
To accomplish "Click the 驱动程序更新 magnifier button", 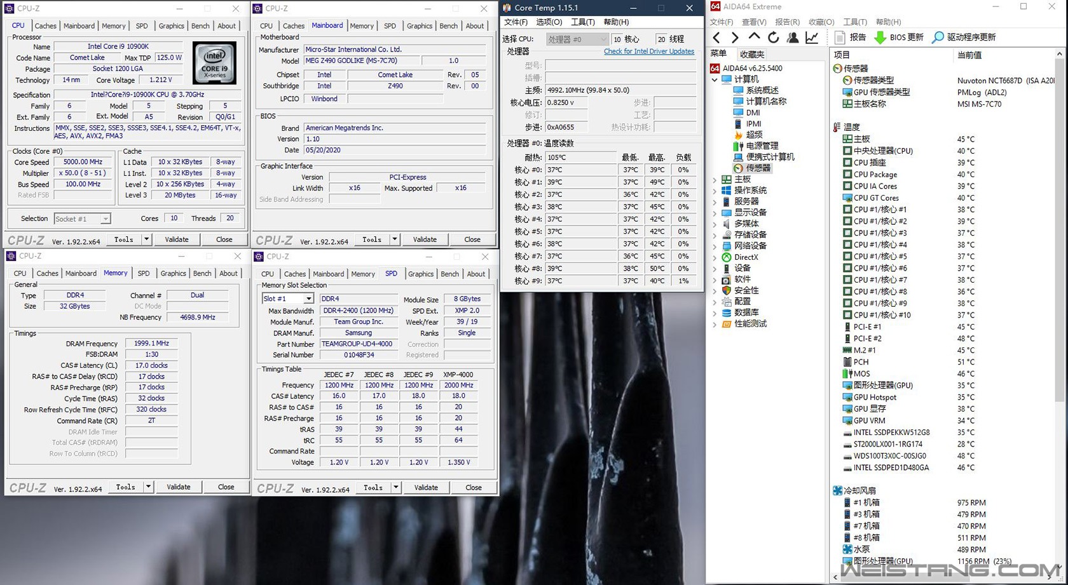I will click(964, 37).
